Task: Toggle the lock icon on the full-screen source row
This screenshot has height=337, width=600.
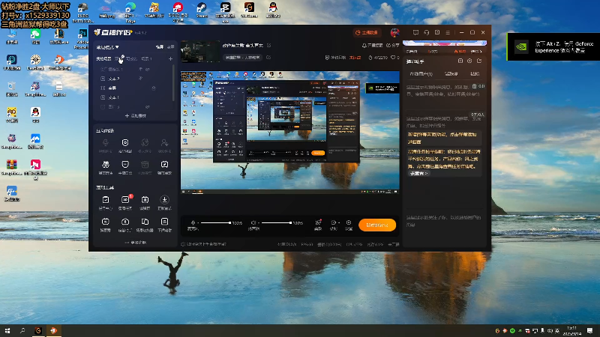Action: pos(154,88)
